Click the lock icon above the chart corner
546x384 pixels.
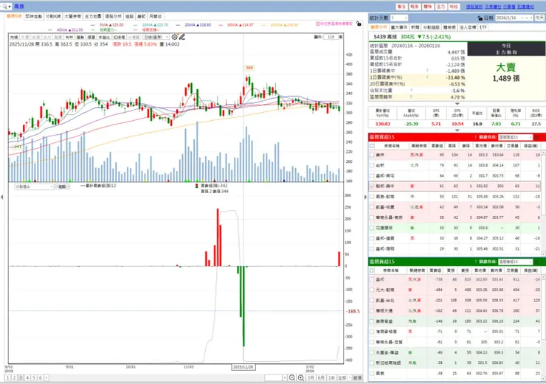tap(359, 24)
